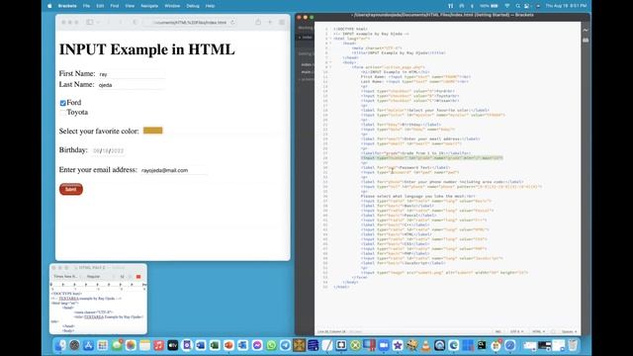Select index.html in Brackets working files
Image resolution: width=633 pixels, height=356 pixels.
click(x=307, y=38)
